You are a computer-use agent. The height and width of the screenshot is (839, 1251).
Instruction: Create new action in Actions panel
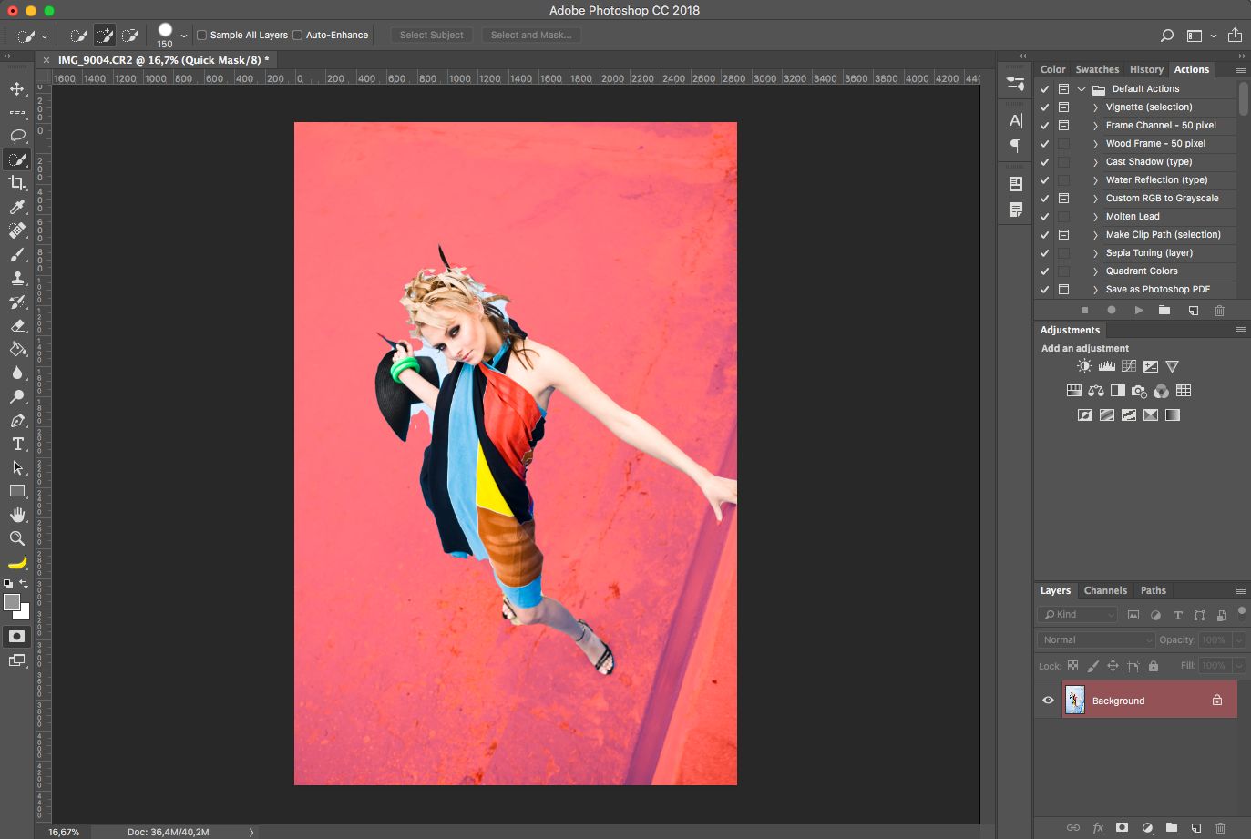click(x=1193, y=310)
